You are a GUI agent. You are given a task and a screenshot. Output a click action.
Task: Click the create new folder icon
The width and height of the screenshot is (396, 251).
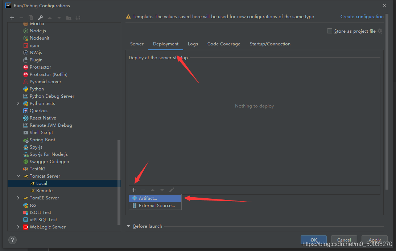(69, 18)
